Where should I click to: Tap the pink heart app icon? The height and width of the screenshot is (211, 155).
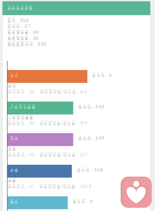[x=136, y=192]
